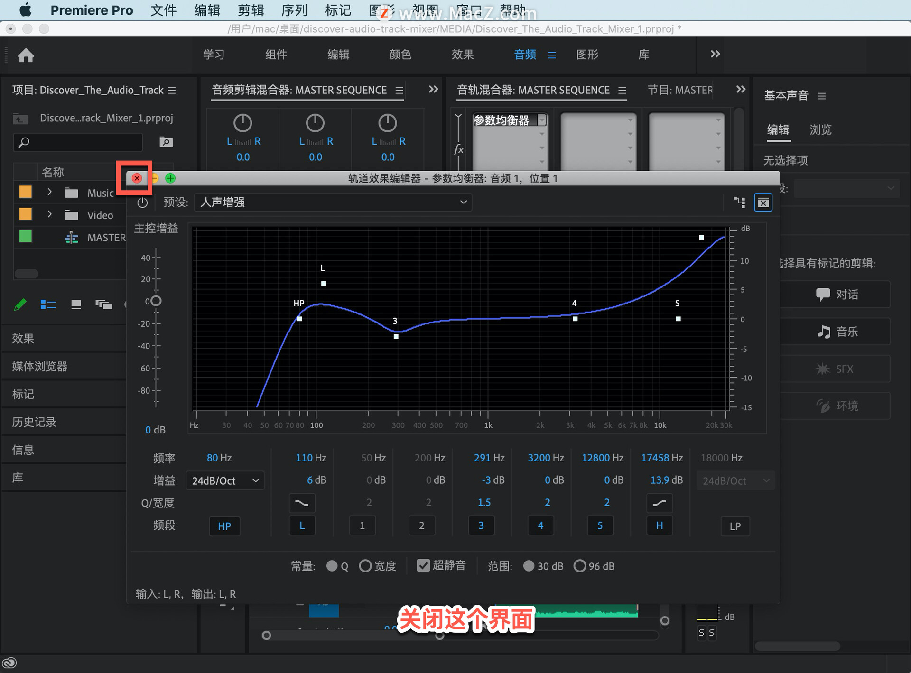Toggle the HP band button
Screen dimensions: 911x673
(x=224, y=526)
